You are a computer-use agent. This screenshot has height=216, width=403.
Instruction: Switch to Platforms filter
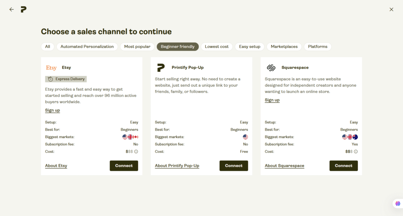pos(318,47)
